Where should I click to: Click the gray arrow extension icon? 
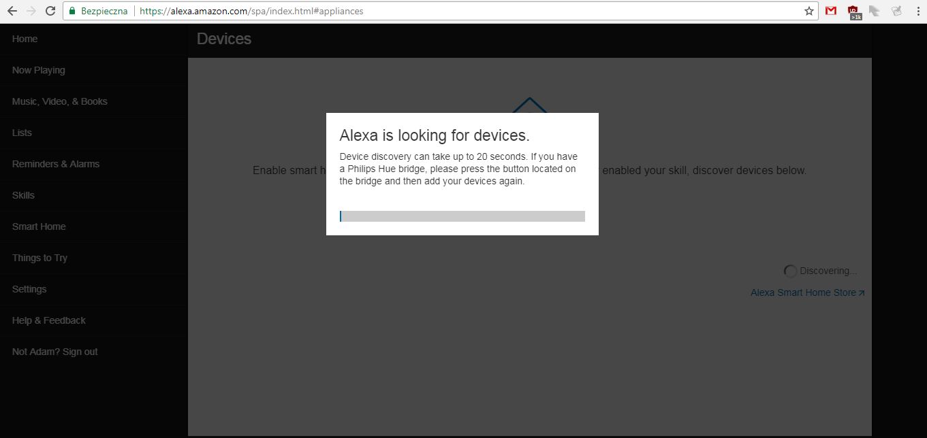[875, 11]
